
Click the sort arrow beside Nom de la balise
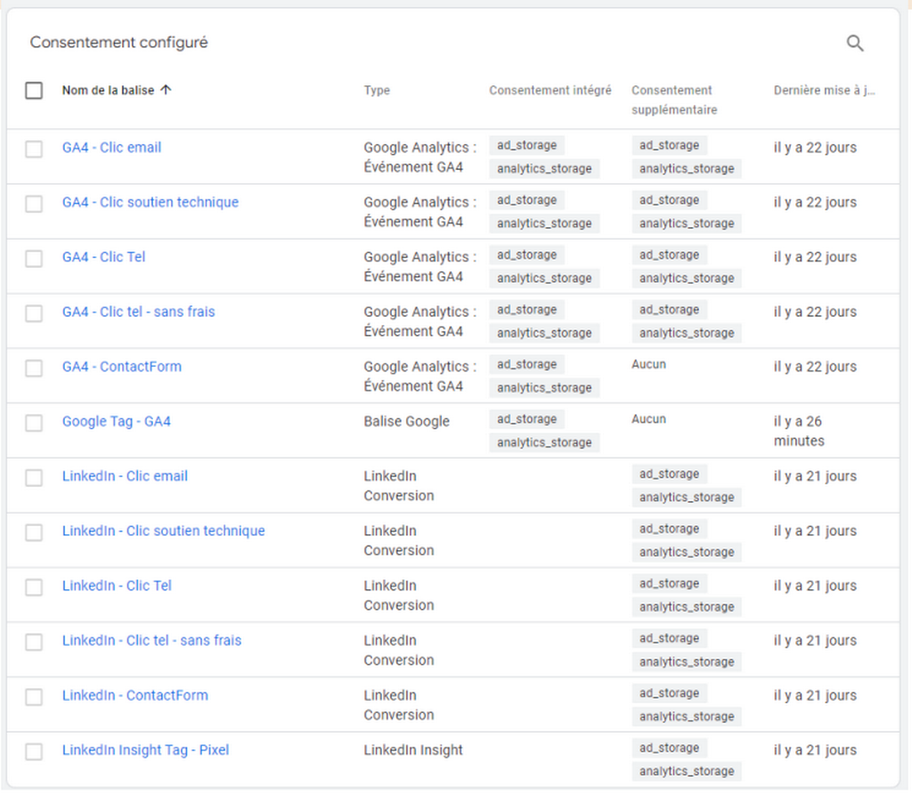pos(166,90)
